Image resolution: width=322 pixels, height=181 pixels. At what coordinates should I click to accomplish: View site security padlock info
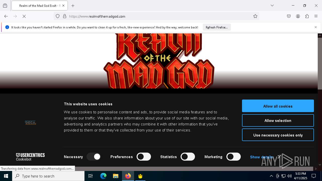coord(65,16)
